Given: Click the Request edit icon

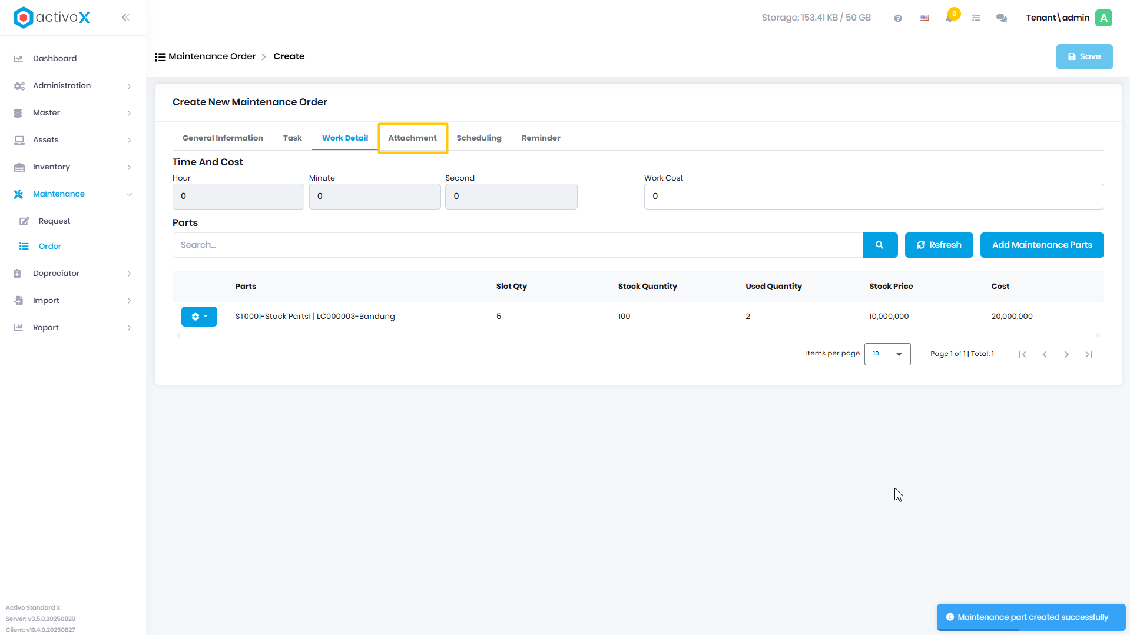Looking at the screenshot, I should [x=24, y=221].
